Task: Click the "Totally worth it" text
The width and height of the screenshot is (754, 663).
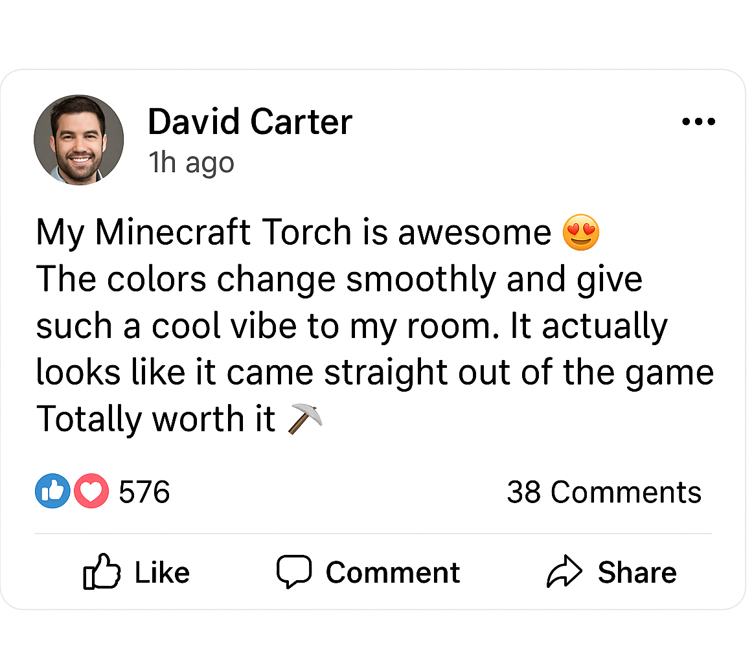Action: click(x=155, y=420)
